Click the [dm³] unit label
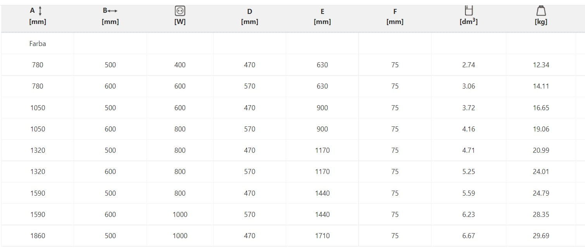This screenshot has height=249, width=585. (x=468, y=22)
